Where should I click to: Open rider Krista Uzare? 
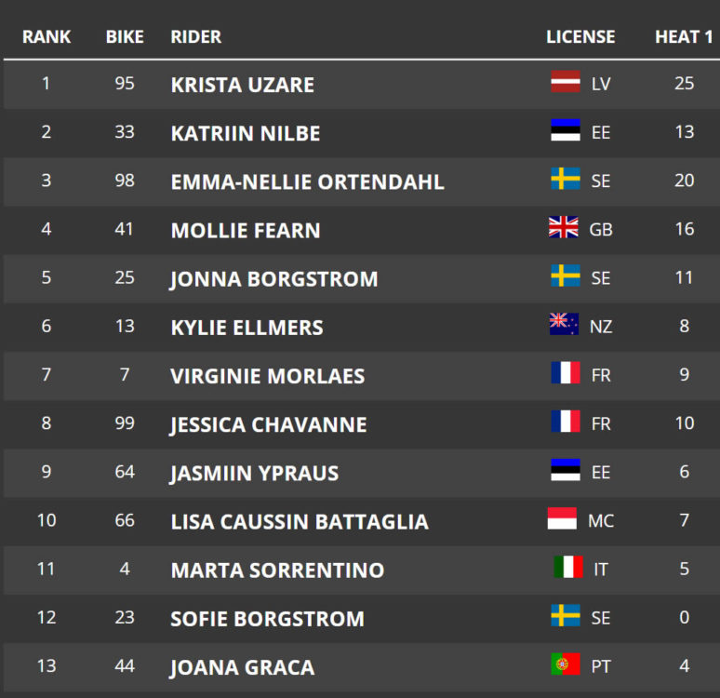[243, 85]
